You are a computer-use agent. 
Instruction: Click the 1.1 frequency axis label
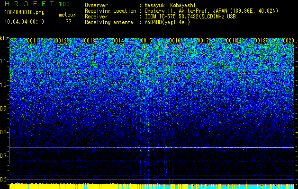(x=4, y=61)
